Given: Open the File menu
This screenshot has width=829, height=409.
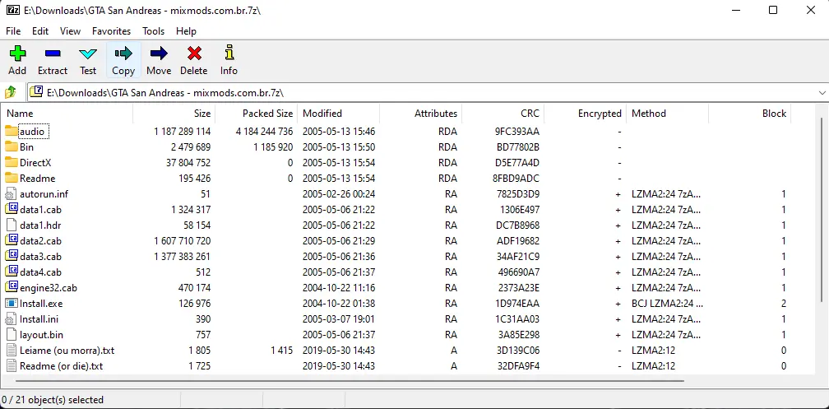Looking at the screenshot, I should click(x=13, y=31).
